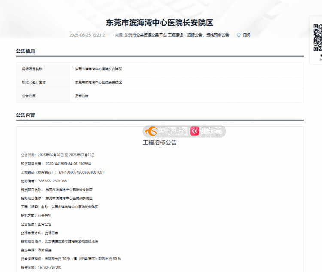Click the tender number SSFSSA12501068
This screenshot has height=272, width=322.
[x=52, y=181]
